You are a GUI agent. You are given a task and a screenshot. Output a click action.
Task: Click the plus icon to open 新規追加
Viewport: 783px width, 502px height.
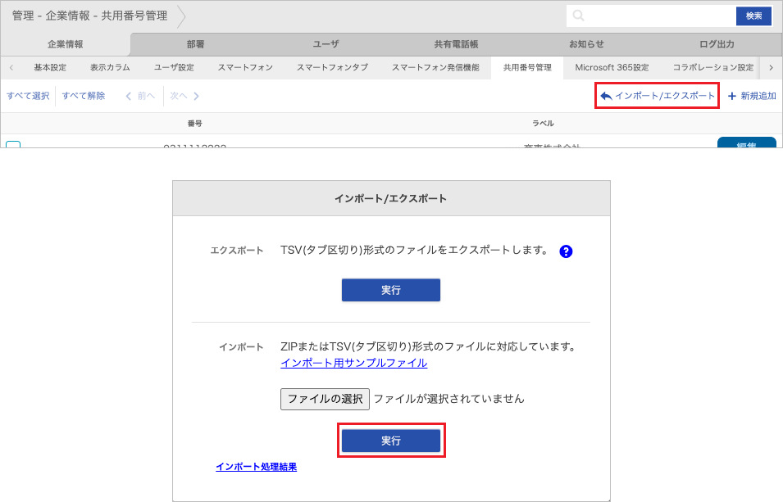tap(728, 97)
